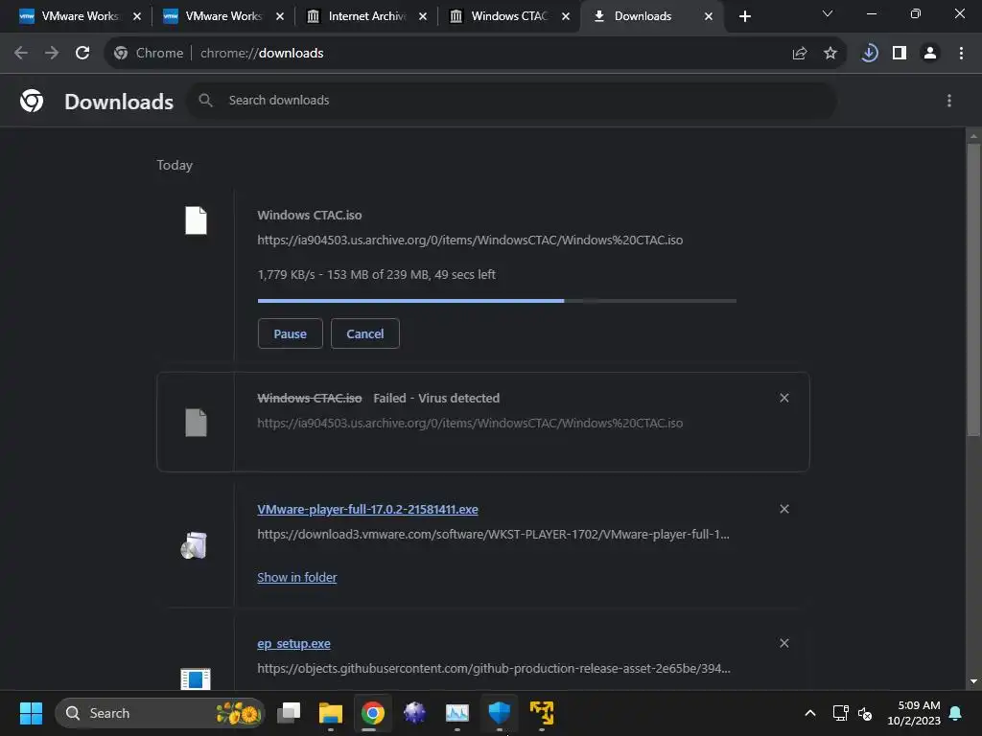Open the ep_setup.exe download link
This screenshot has height=736, width=982.
tap(293, 643)
